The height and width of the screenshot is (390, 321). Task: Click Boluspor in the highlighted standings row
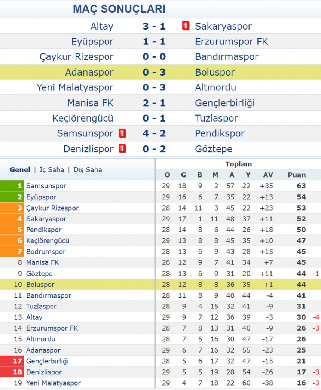tap(40, 284)
